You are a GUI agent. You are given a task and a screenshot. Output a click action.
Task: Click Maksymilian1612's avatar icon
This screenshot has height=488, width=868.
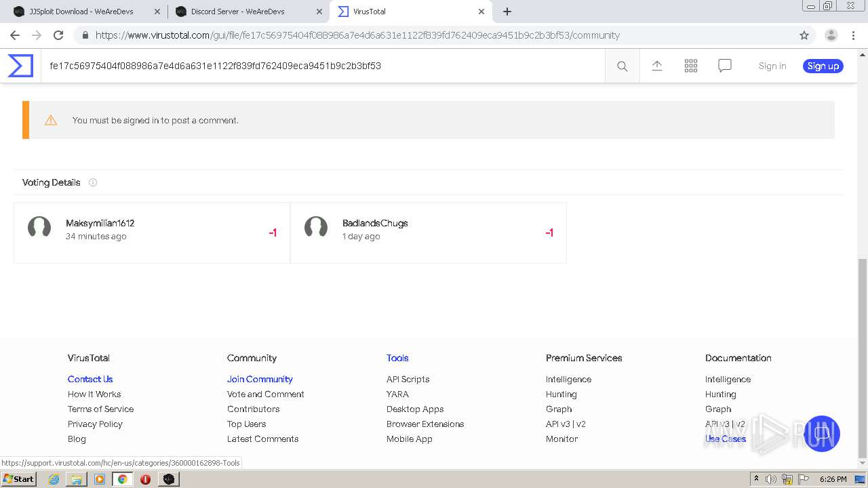(x=39, y=228)
